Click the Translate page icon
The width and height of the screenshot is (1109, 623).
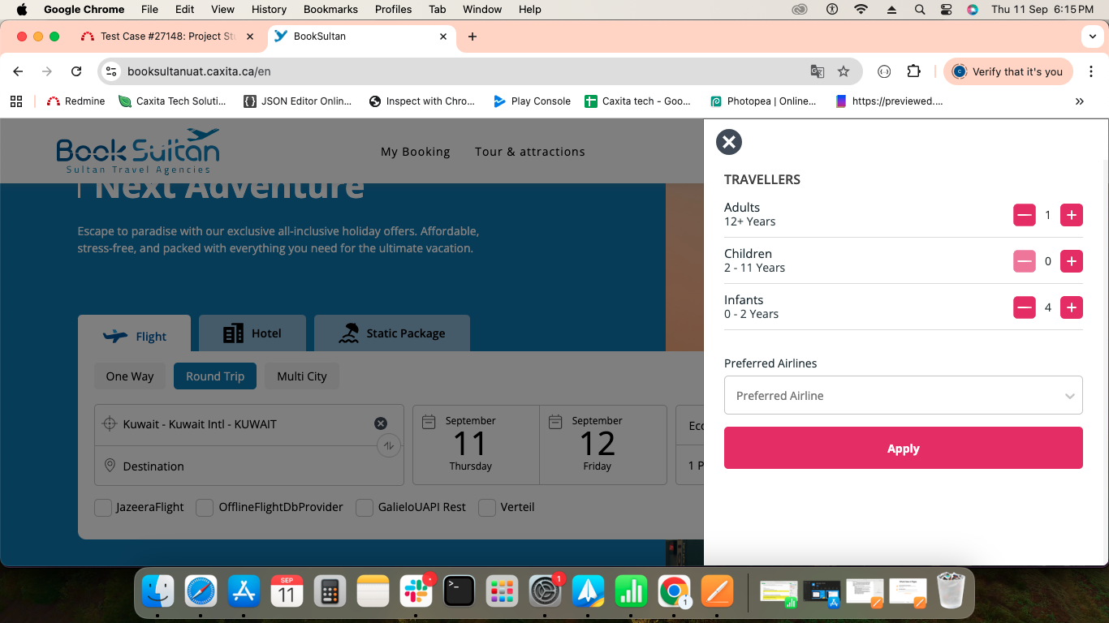(x=818, y=71)
